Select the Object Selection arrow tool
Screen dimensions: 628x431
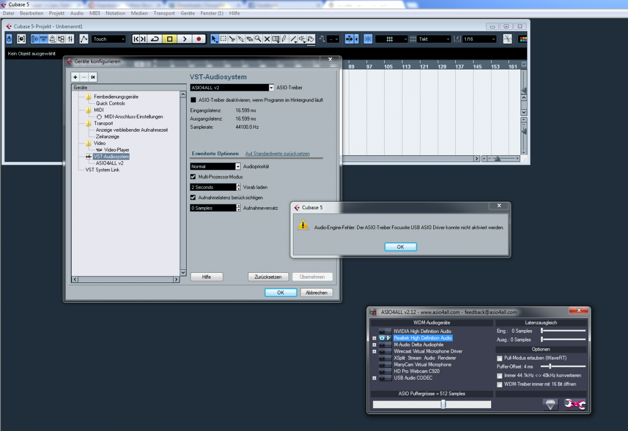tap(215, 39)
